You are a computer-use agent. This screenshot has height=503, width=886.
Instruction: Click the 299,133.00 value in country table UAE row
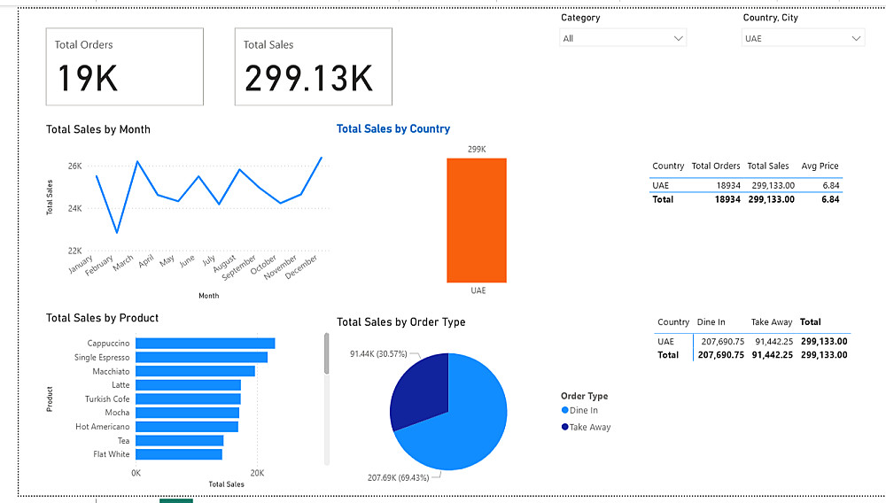click(773, 185)
